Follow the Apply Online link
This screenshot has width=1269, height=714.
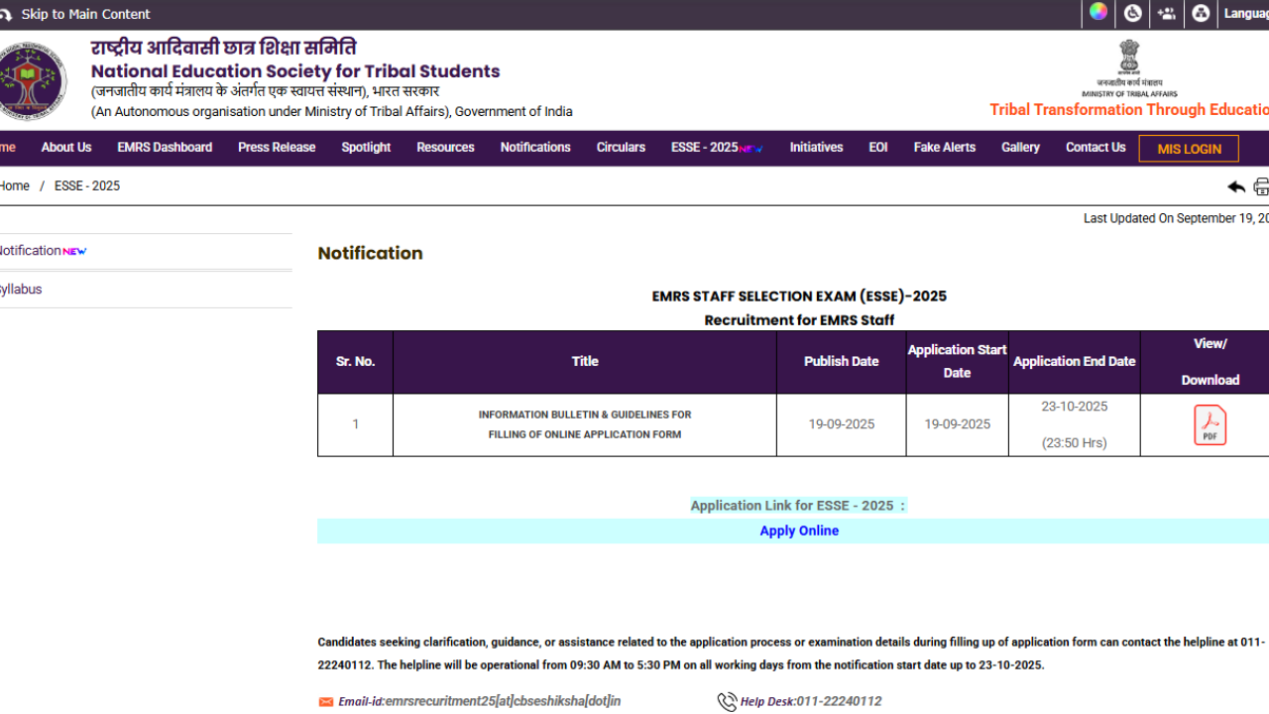(799, 531)
